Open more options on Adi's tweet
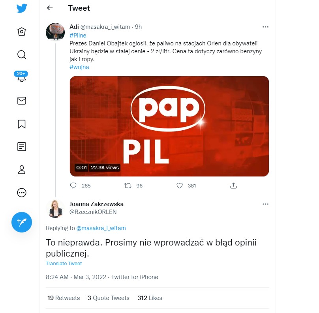 click(265, 27)
